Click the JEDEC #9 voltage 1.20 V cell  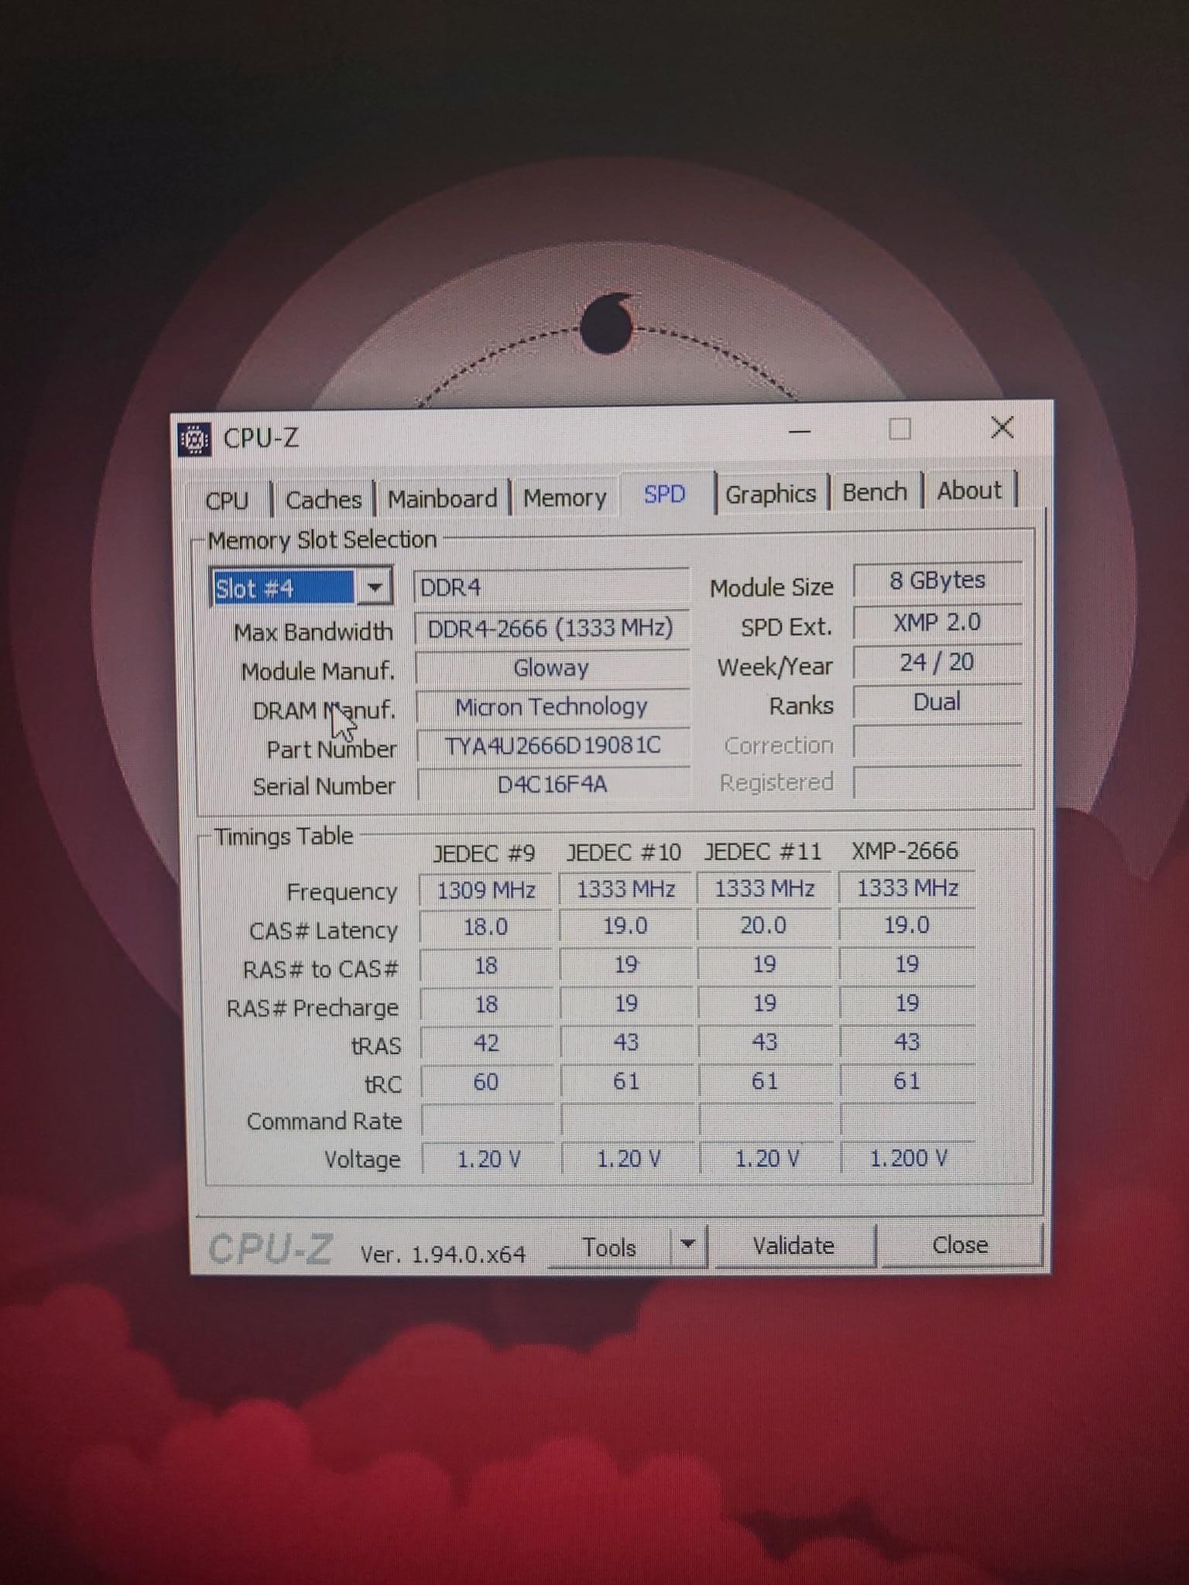tap(488, 1159)
